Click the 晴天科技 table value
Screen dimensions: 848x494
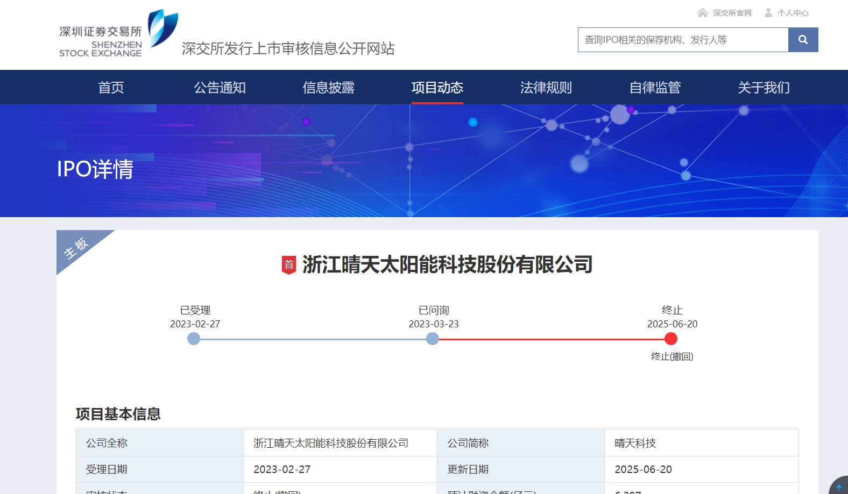pos(635,443)
